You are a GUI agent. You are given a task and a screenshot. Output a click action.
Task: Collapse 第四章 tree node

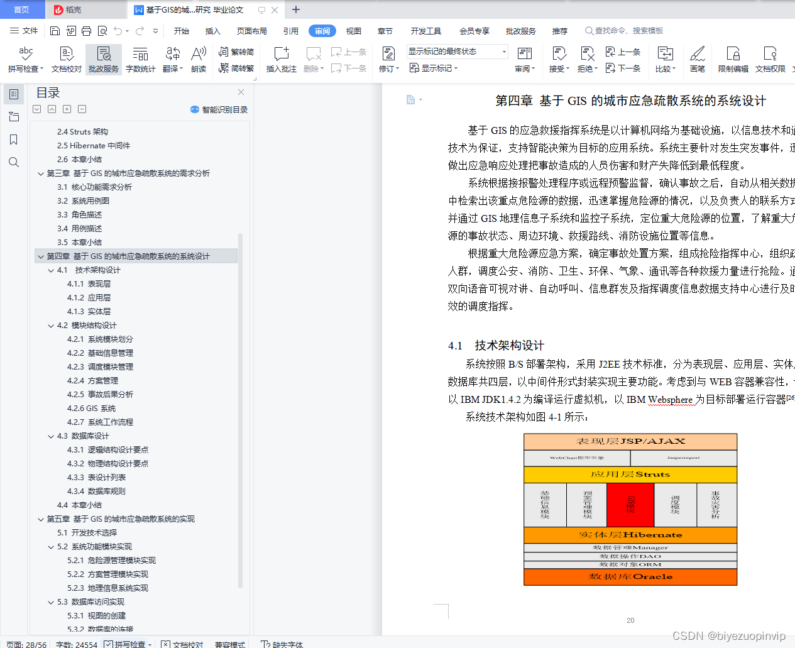(x=41, y=256)
